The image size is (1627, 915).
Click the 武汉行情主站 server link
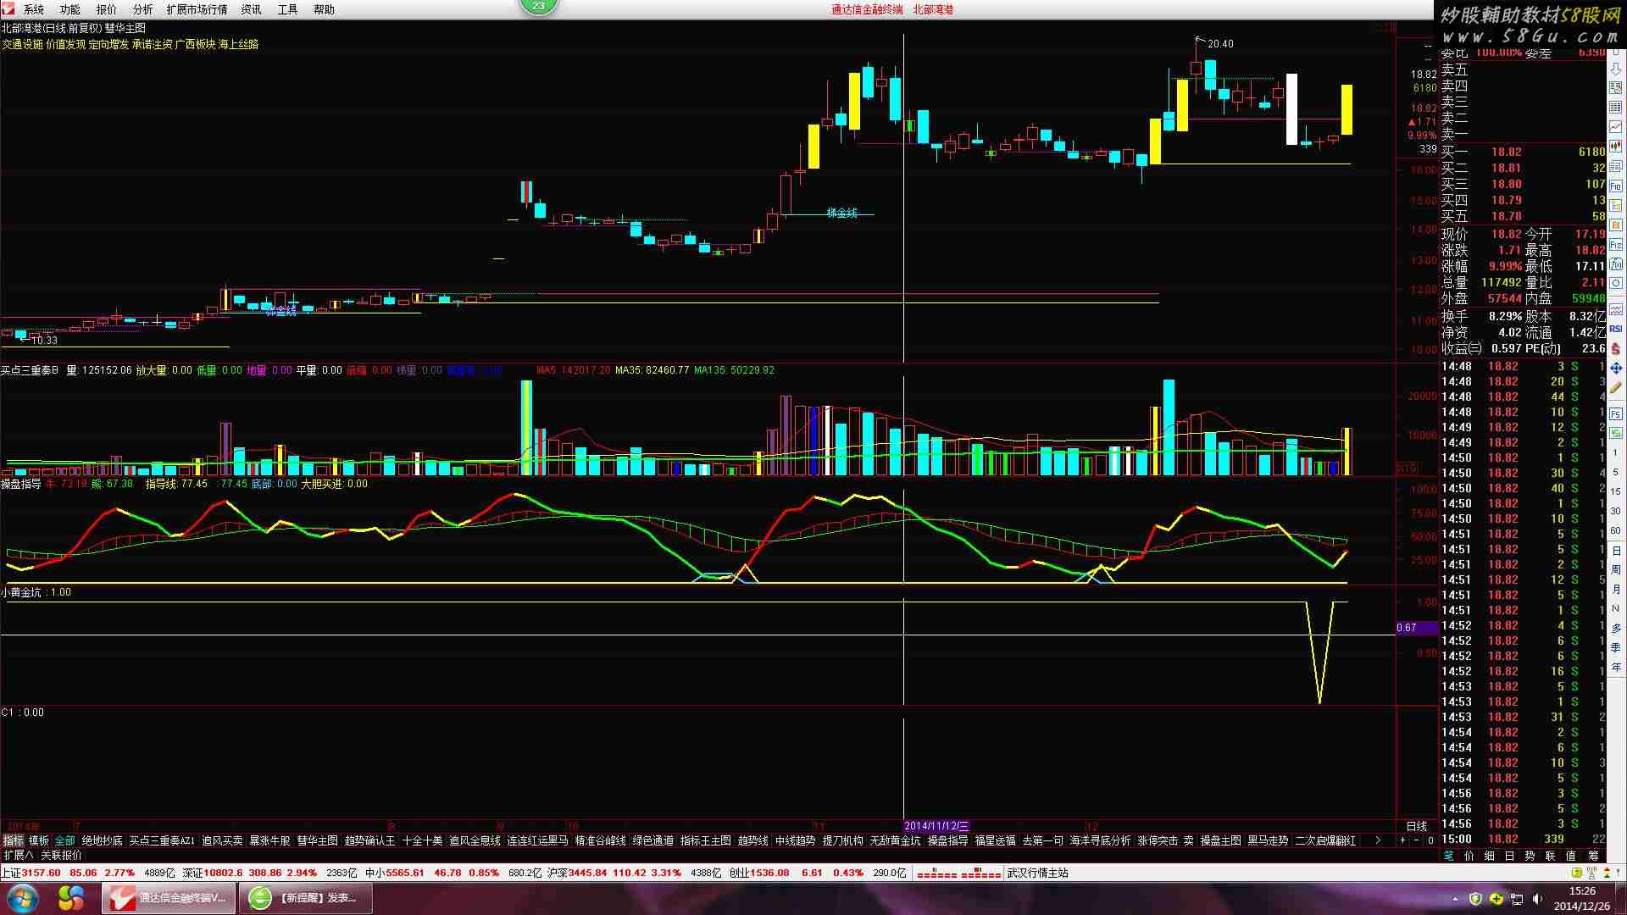point(1037,873)
